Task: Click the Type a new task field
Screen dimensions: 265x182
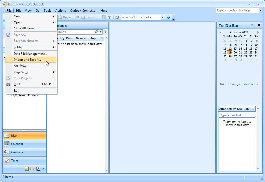Action: tap(237, 115)
